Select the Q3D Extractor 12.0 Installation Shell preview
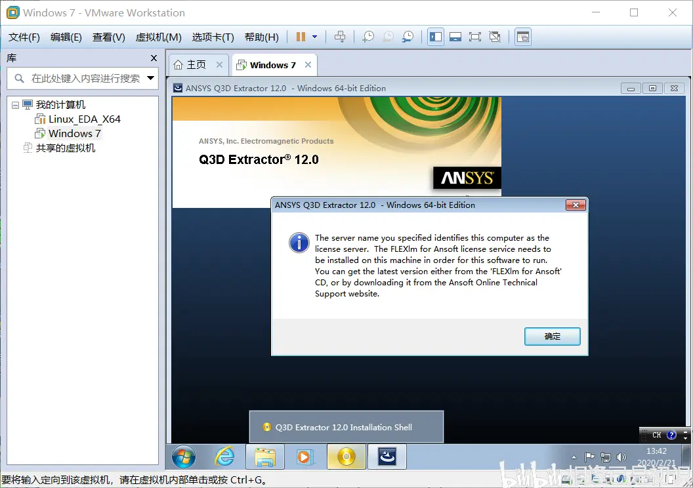Viewport: 693px width, 488px height. coord(346,427)
